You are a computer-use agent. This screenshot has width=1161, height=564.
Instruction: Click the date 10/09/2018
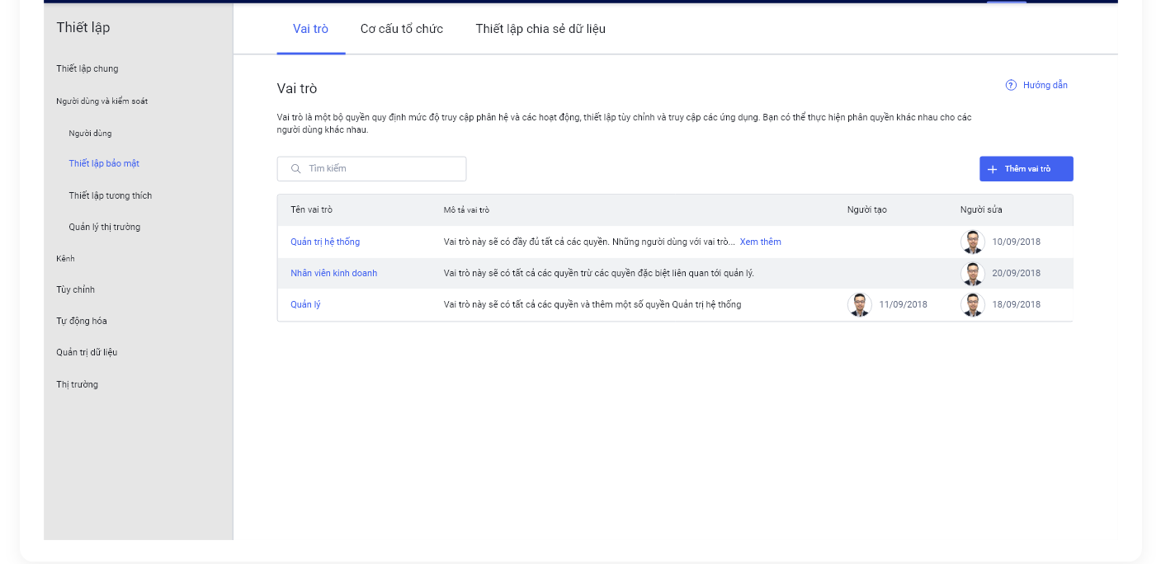[x=1016, y=242]
